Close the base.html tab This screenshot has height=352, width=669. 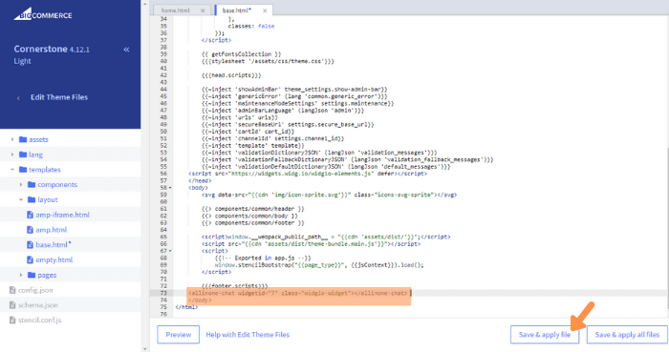tap(265, 10)
